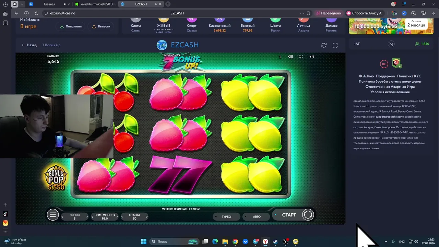
Task: Decrease the number of lines
Action: [62, 216]
